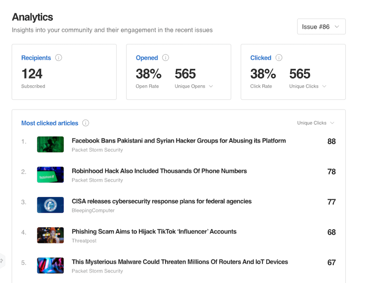Click the Facebook article thumbnail image
374x283 pixels.
click(50, 144)
